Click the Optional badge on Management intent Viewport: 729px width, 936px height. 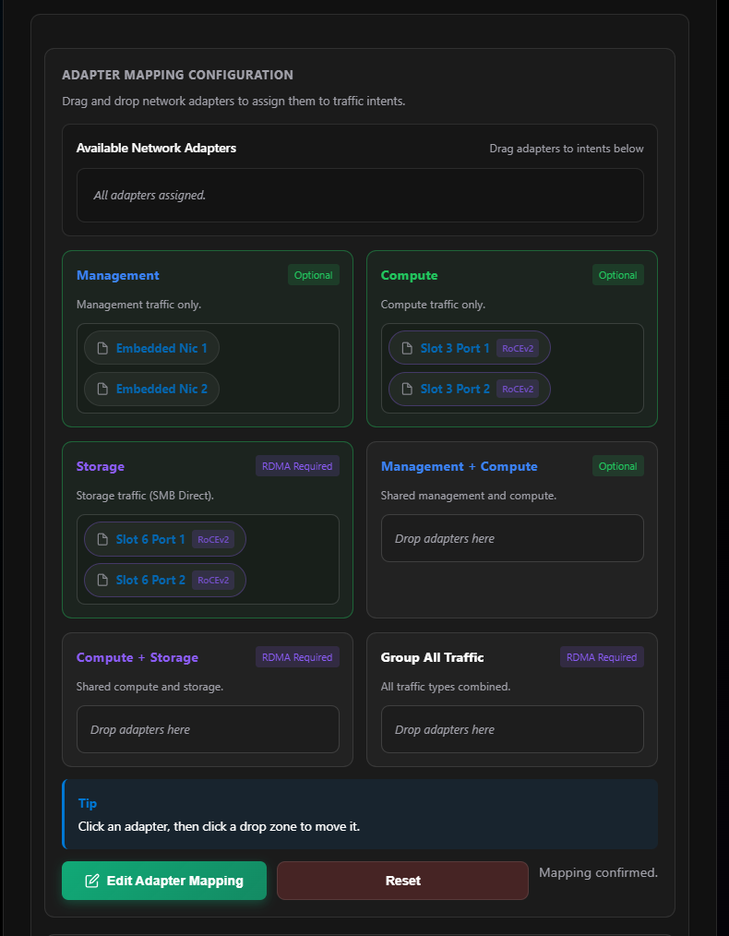(x=313, y=275)
